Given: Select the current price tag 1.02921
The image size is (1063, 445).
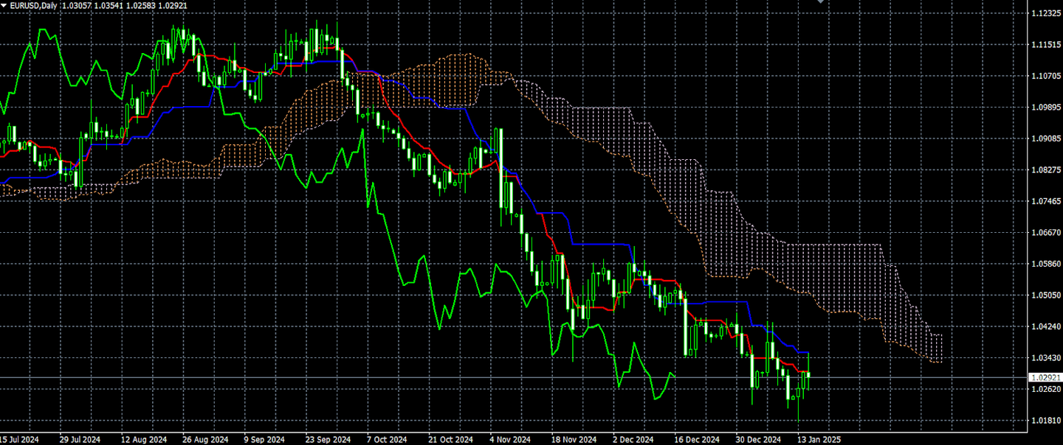Looking at the screenshot, I should point(1045,376).
